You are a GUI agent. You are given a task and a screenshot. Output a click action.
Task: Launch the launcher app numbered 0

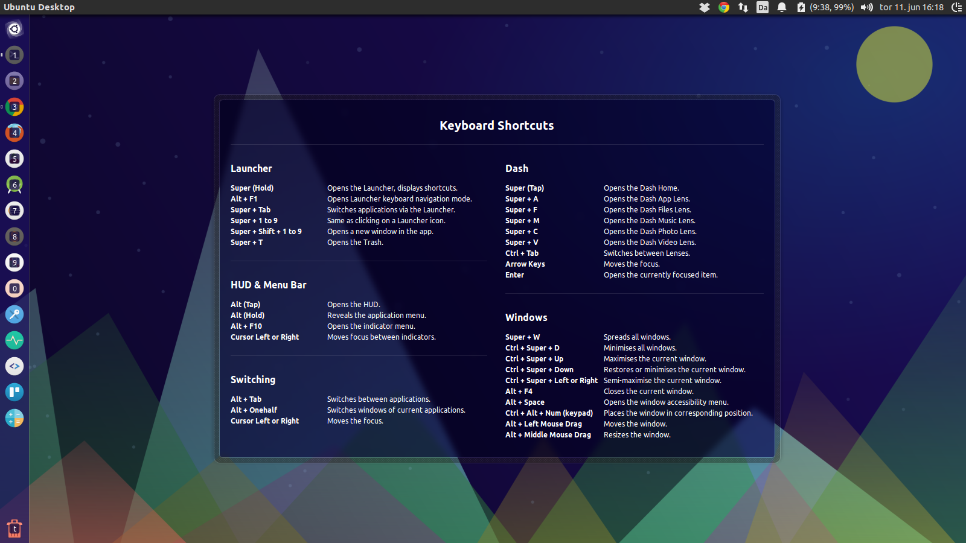point(14,288)
